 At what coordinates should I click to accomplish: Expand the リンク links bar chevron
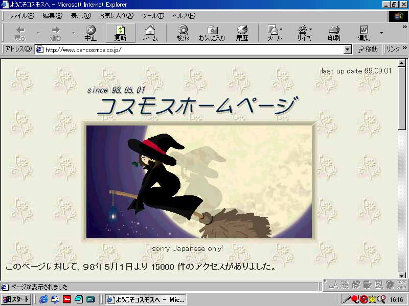[x=404, y=48]
